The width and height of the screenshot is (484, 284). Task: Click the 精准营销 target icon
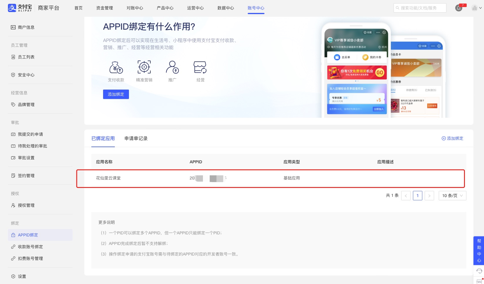(x=144, y=67)
